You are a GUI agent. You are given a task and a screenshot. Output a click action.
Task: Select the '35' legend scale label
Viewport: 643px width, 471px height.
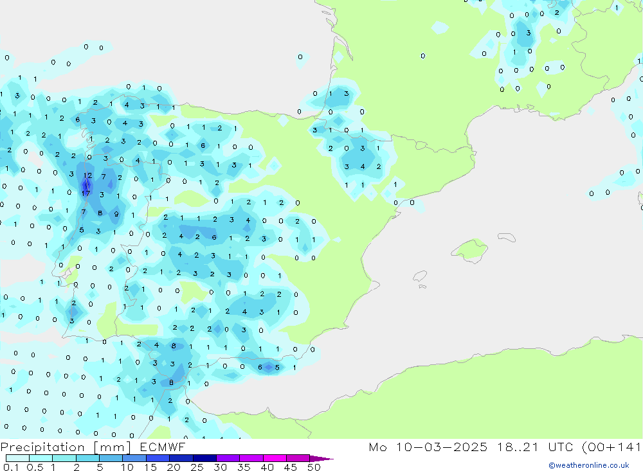tap(244, 467)
